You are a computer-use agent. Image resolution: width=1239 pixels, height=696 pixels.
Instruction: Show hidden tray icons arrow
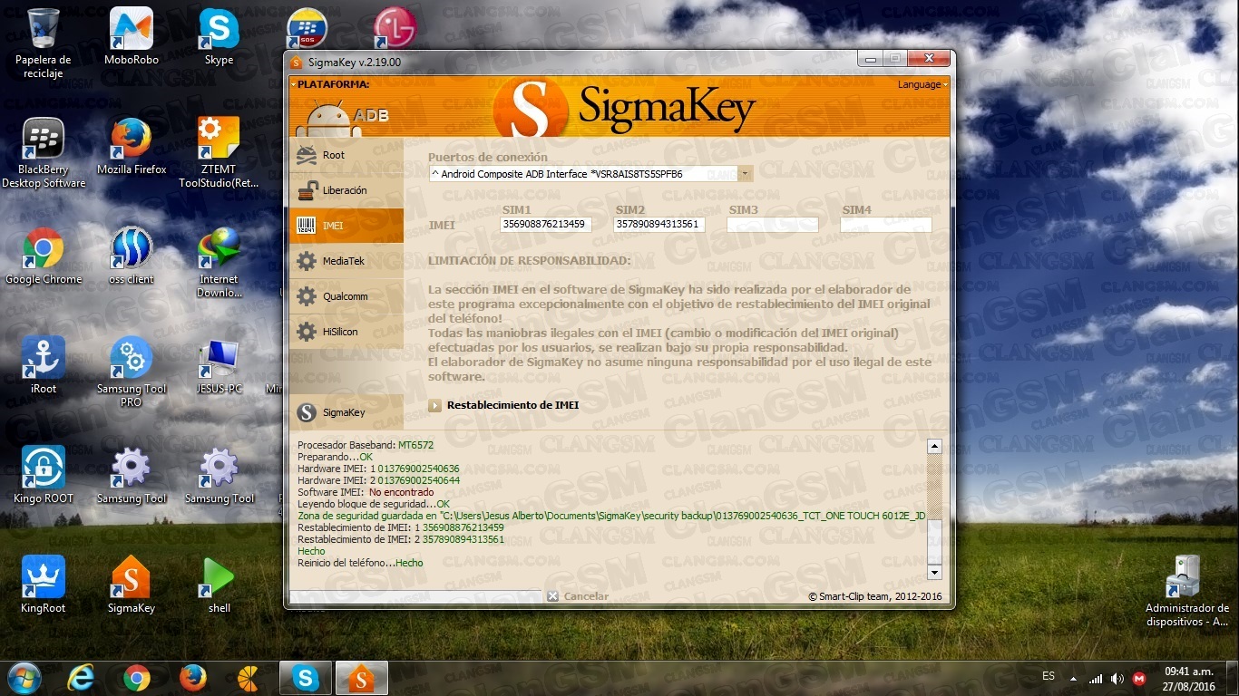[1074, 678]
